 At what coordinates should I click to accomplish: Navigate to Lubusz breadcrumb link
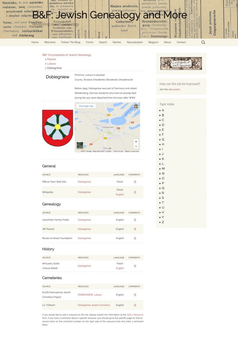51,64
